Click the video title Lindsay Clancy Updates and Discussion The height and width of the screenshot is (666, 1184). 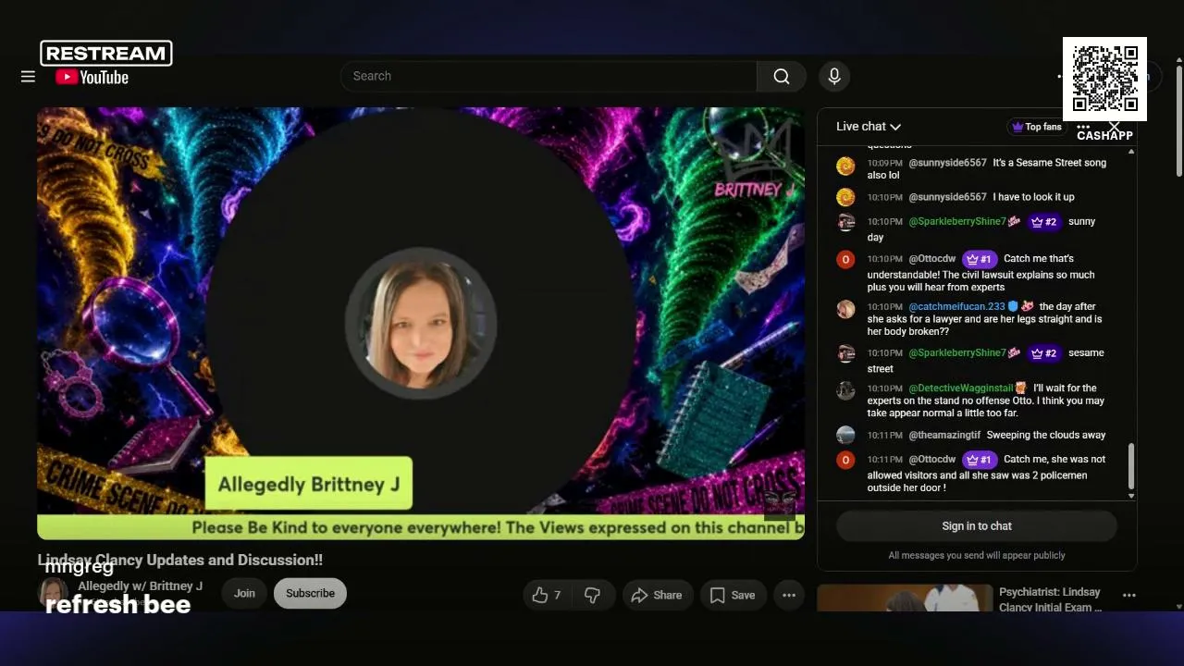[x=180, y=561]
